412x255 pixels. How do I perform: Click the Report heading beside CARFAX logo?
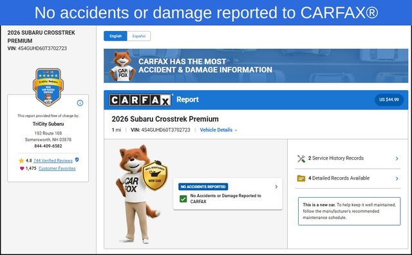[x=187, y=99]
